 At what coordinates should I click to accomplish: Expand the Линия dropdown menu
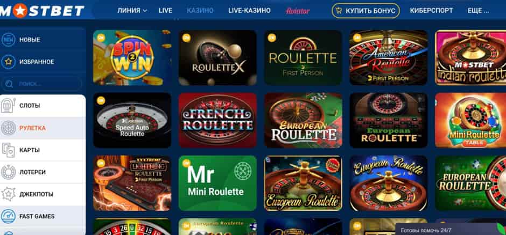coord(132,11)
